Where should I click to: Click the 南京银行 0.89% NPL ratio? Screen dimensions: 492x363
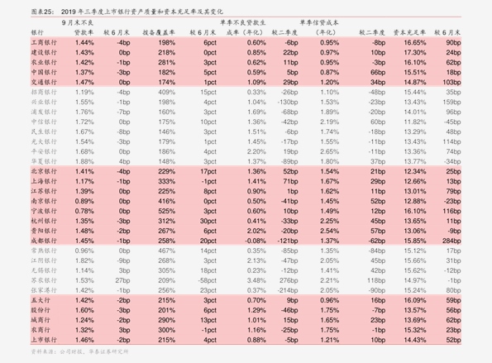click(x=84, y=201)
